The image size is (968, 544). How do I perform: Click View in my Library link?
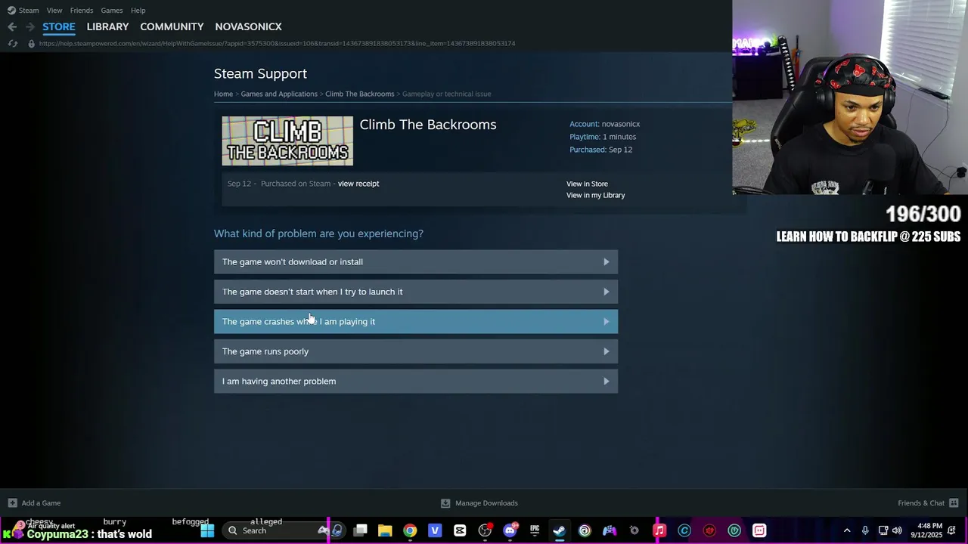[596, 195]
